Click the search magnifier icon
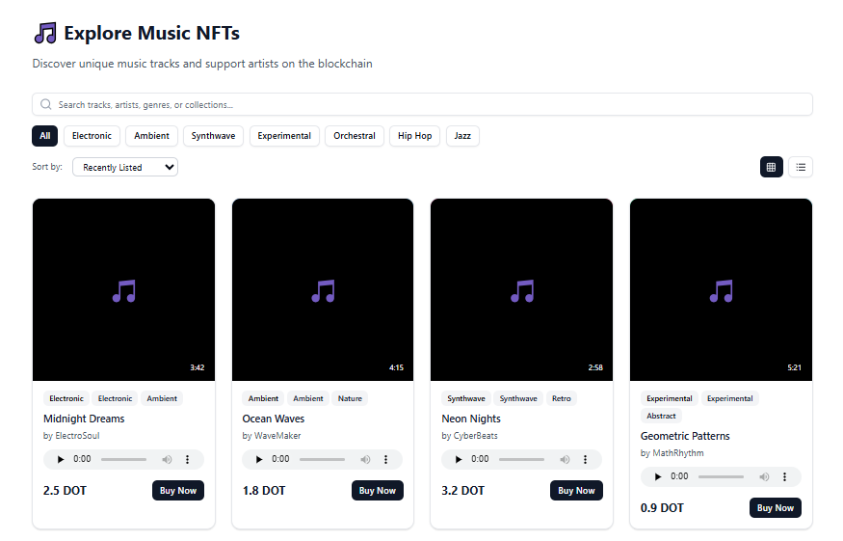This screenshot has height=541, width=843. tap(46, 104)
